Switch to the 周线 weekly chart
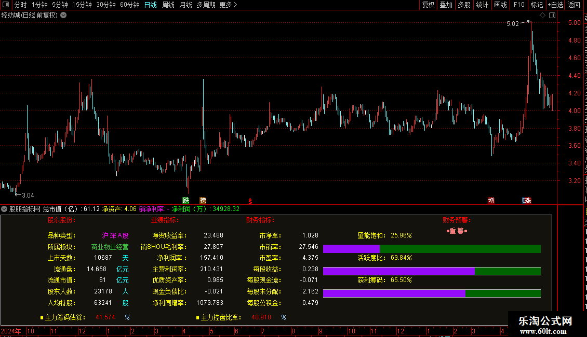 [x=168, y=5]
